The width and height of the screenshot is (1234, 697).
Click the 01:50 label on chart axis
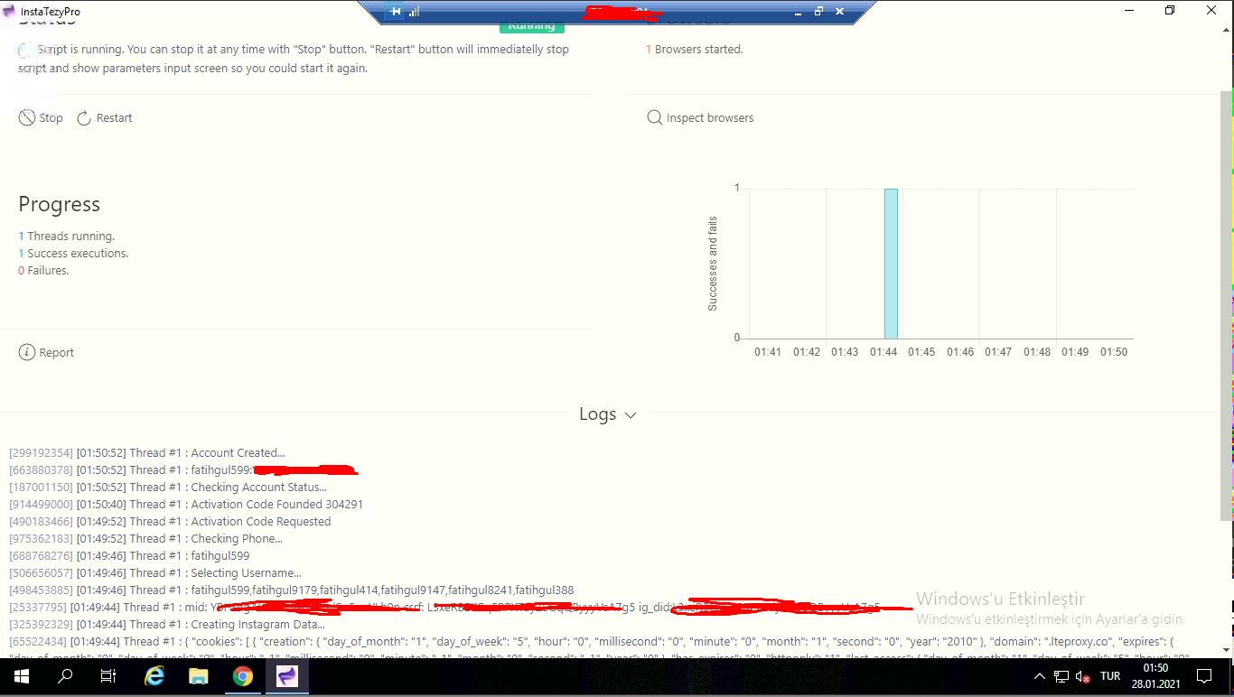click(1114, 352)
